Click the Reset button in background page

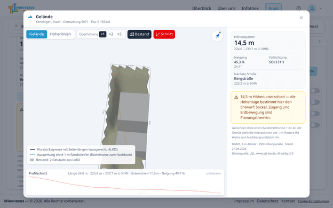click(x=314, y=26)
